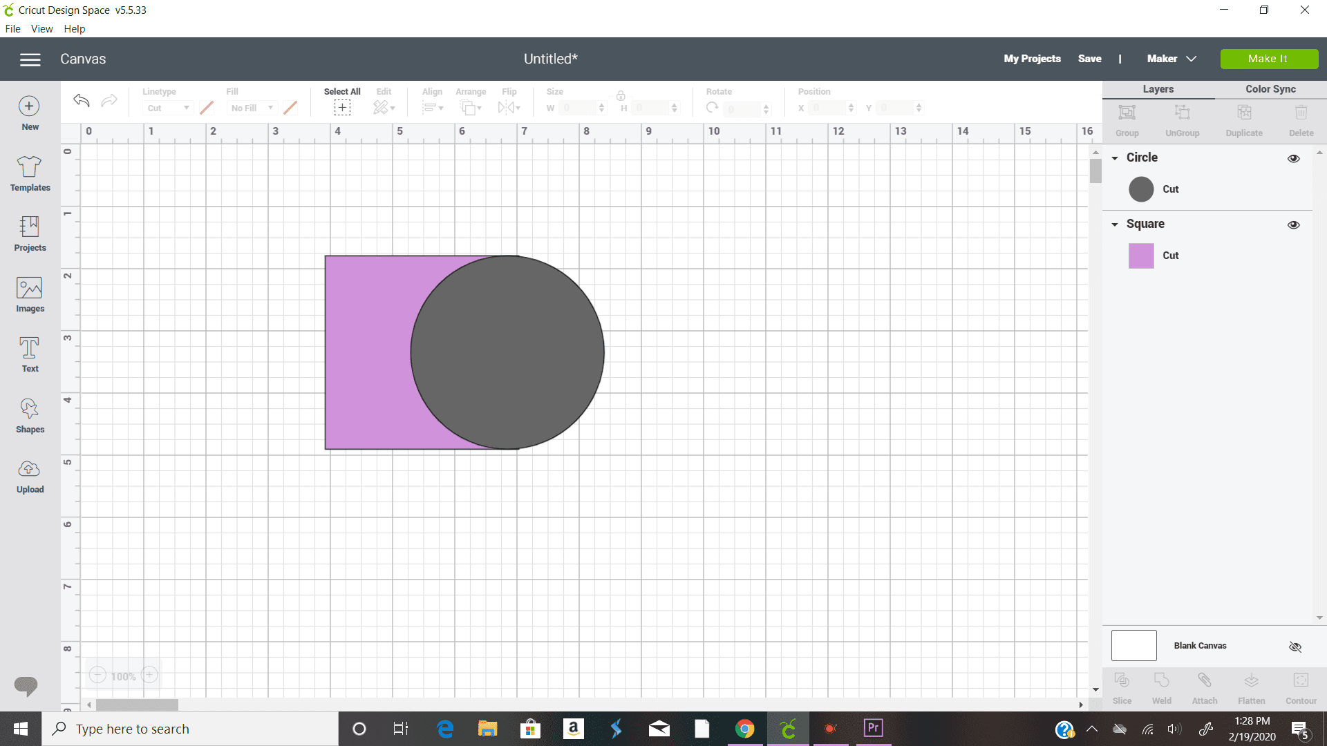
Task: Select the gray Circle Cut layer swatch
Action: pyautogui.click(x=1141, y=189)
